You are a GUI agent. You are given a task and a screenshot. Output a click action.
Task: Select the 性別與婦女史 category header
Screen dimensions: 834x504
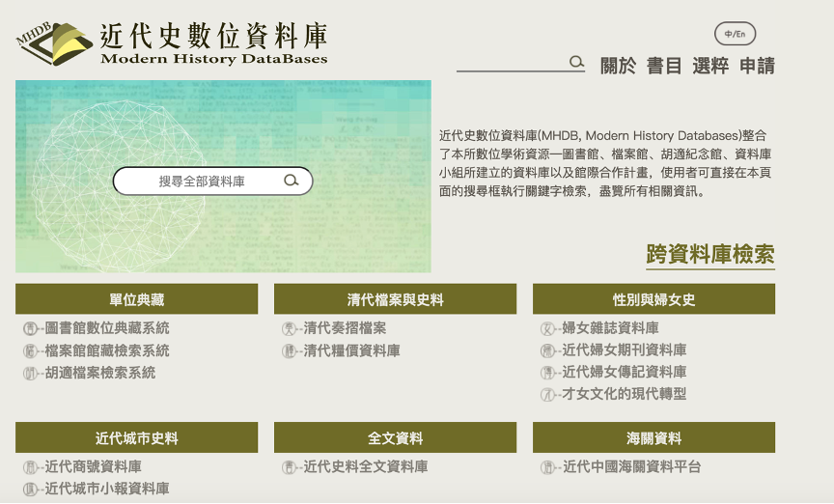point(653,299)
